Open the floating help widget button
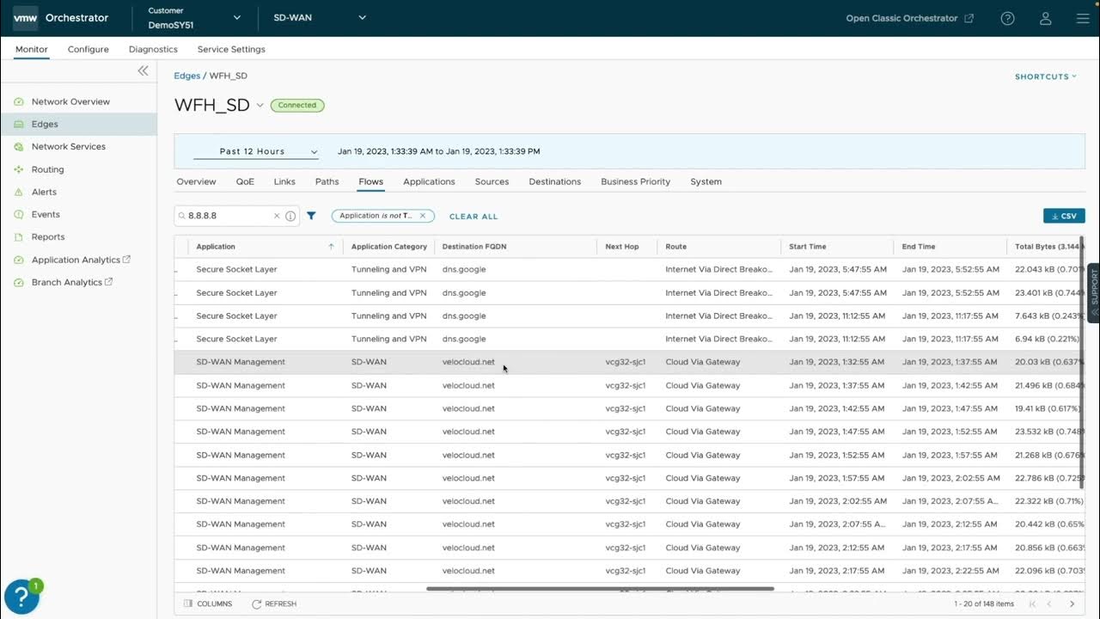Screen dimensions: 1100x619 coord(21,597)
